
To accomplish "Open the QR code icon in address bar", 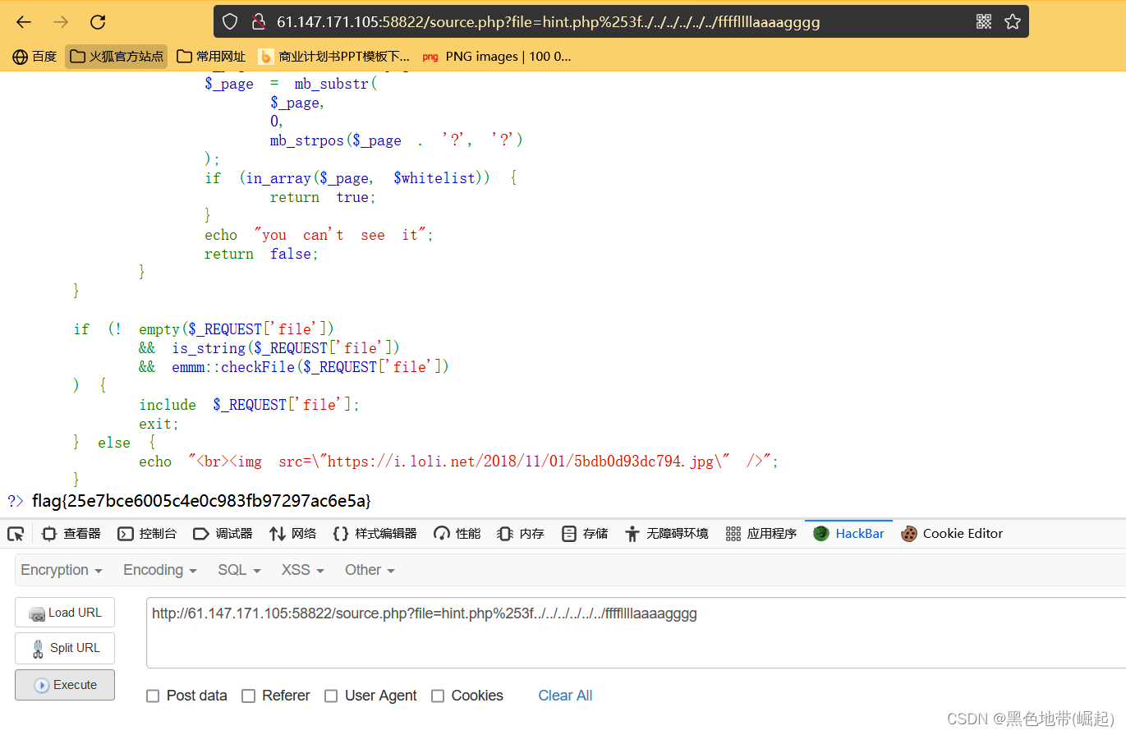I will click(x=984, y=22).
